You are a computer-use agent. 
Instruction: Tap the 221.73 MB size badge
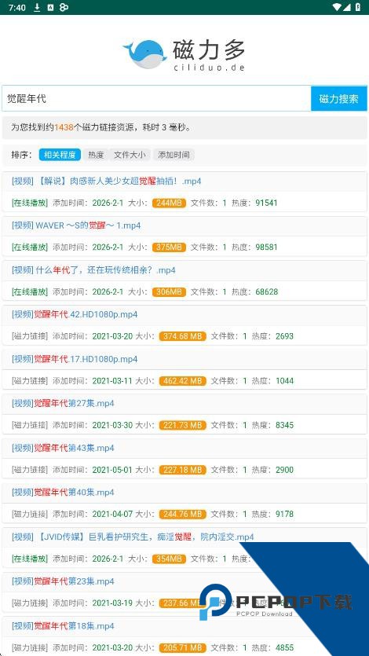coord(183,425)
